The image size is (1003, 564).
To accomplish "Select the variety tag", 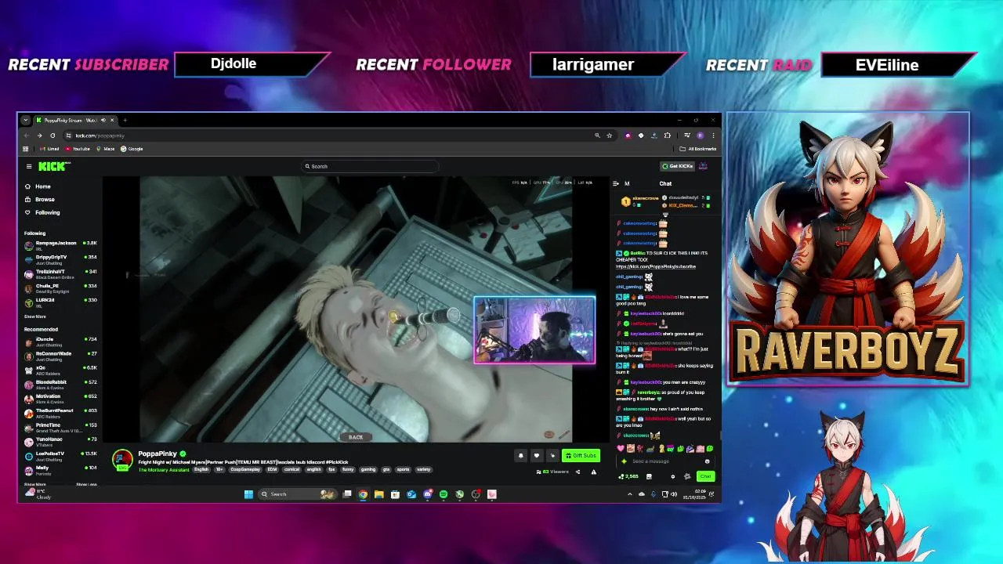I will point(423,469).
